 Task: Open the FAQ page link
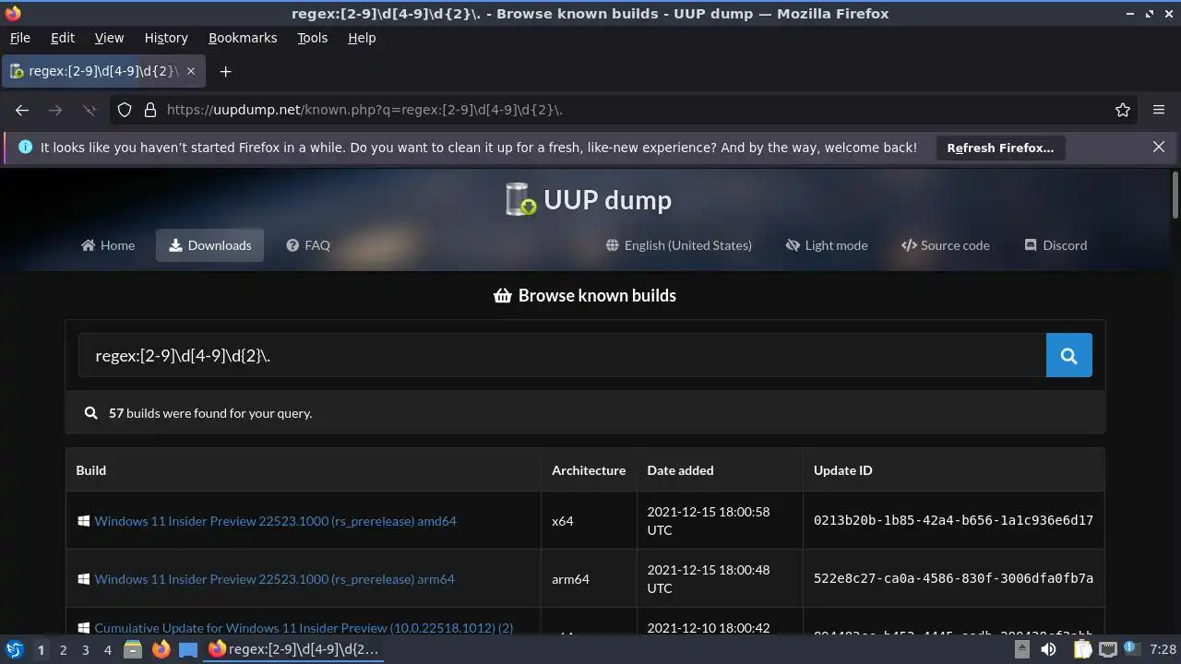coord(308,245)
